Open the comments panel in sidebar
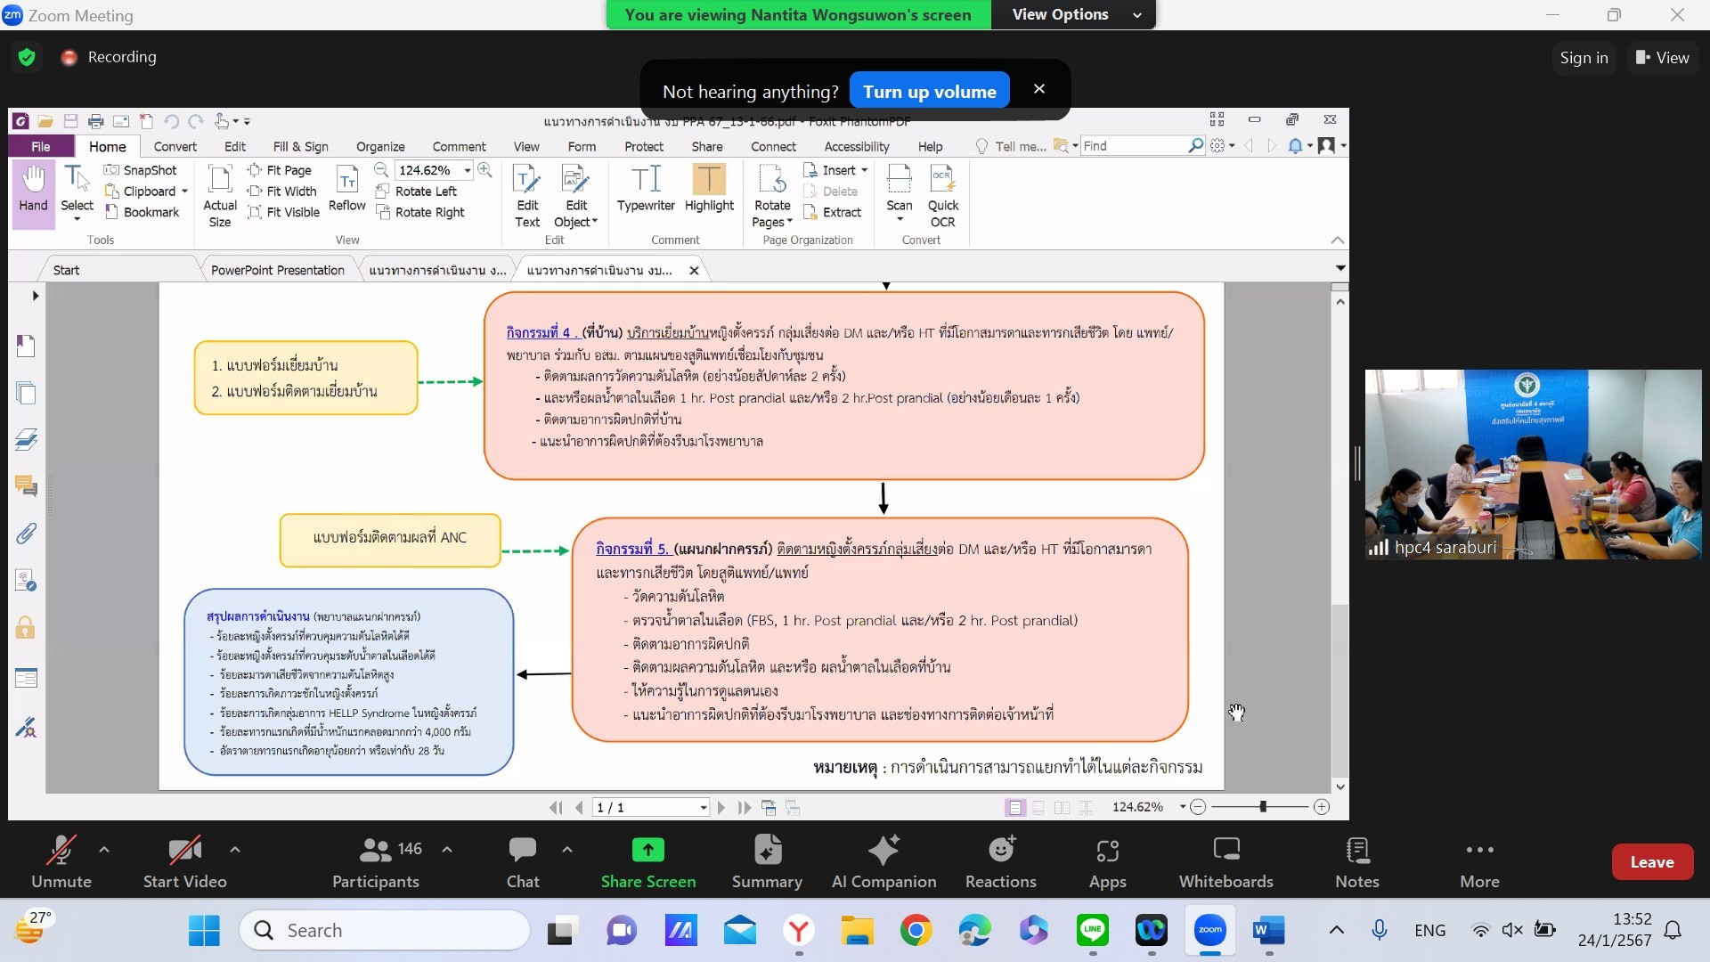The width and height of the screenshot is (1710, 962). (x=26, y=485)
